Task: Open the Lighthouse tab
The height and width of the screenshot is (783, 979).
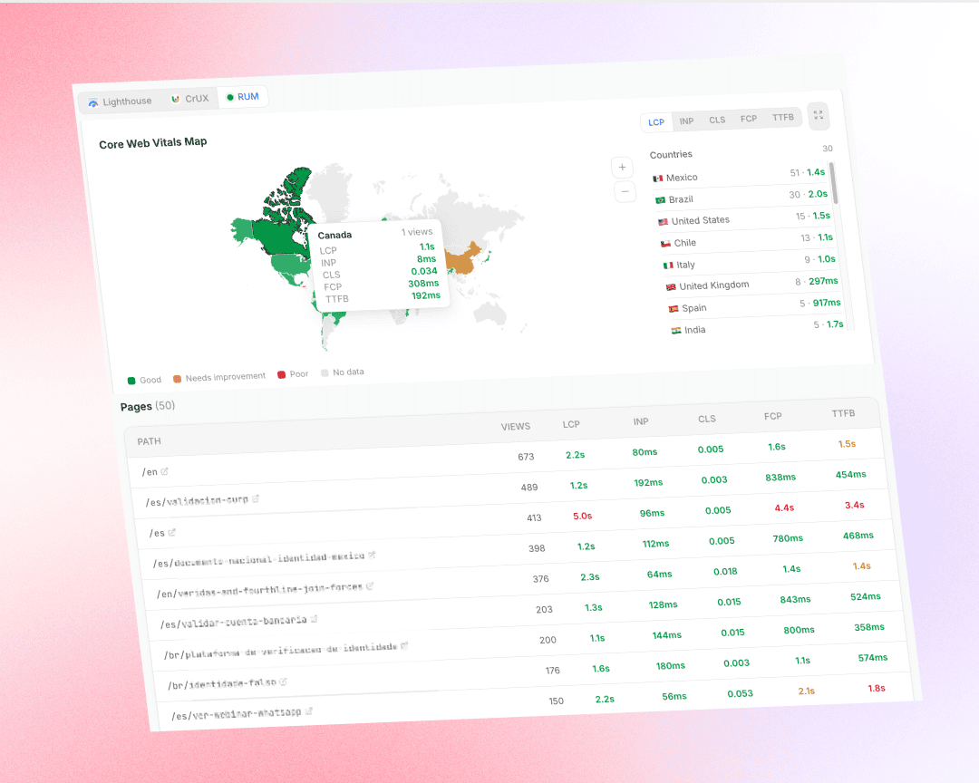Action: coord(120,101)
